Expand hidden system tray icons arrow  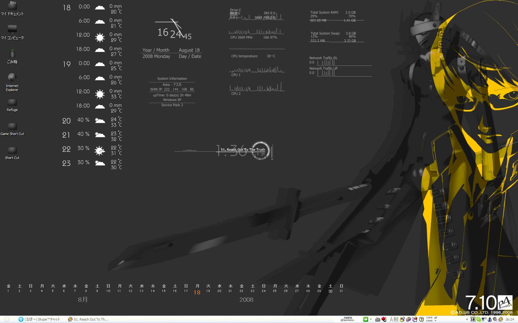coord(467,319)
